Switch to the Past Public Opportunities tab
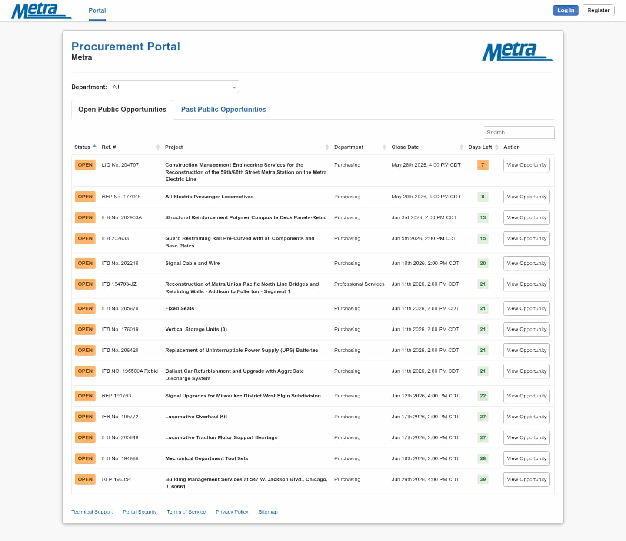The height and width of the screenshot is (541, 626). pyautogui.click(x=223, y=110)
